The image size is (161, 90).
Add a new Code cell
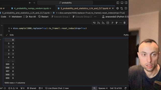pyautogui.click(x=3, y=17)
